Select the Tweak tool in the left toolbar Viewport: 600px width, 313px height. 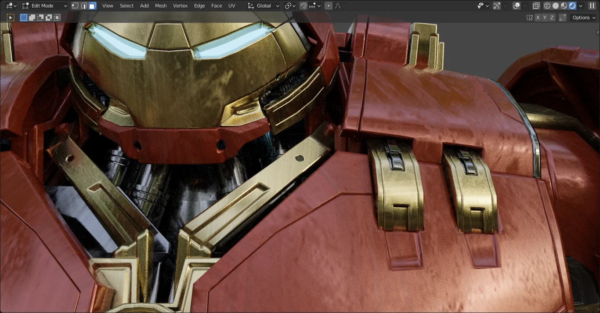[11, 18]
